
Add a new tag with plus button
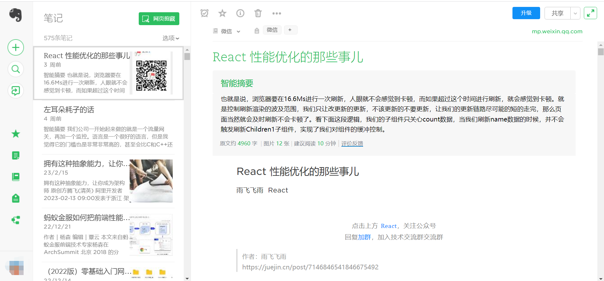tap(290, 30)
